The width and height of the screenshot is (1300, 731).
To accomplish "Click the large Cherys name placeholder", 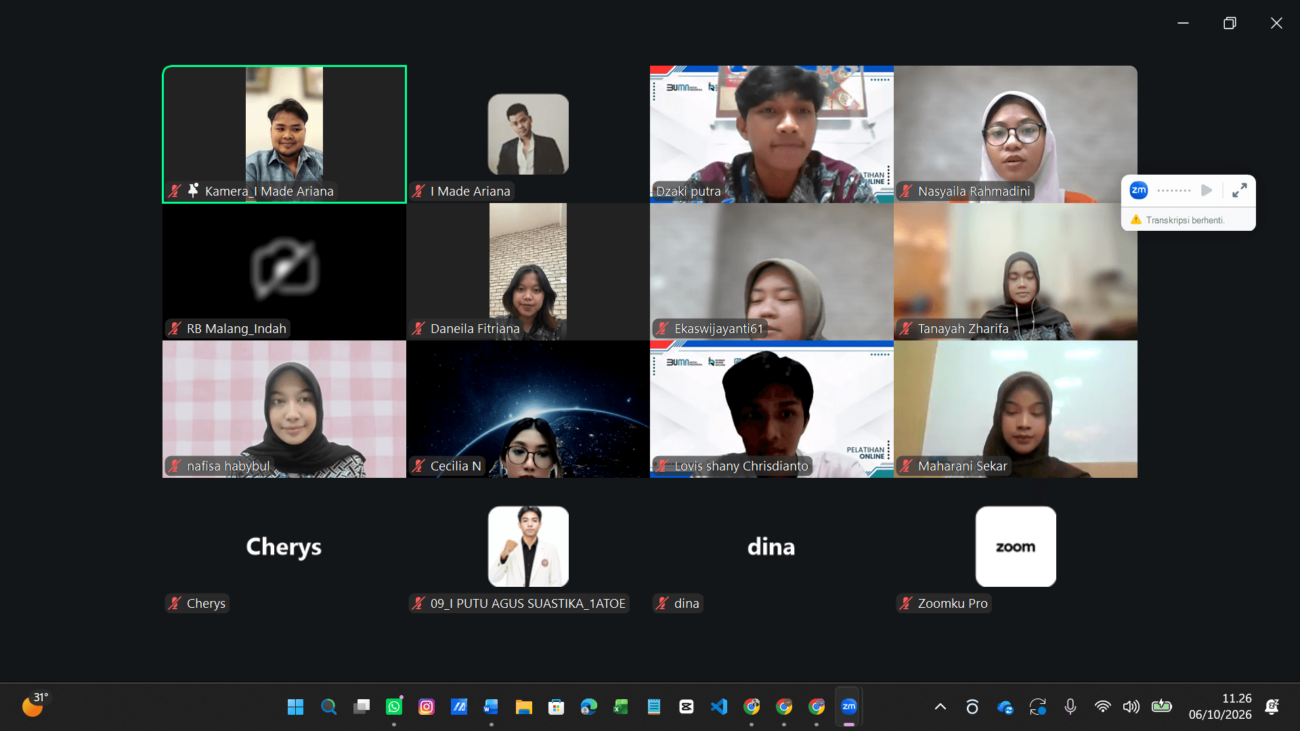I will pyautogui.click(x=284, y=547).
